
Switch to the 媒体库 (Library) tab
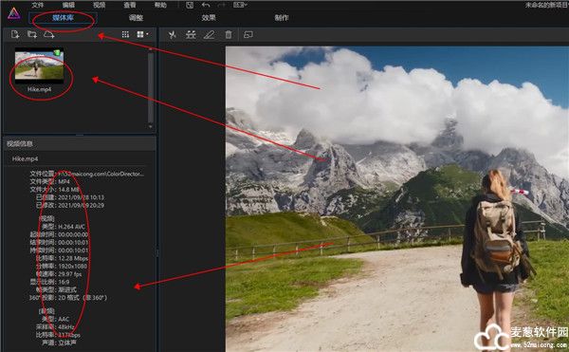click(63, 18)
